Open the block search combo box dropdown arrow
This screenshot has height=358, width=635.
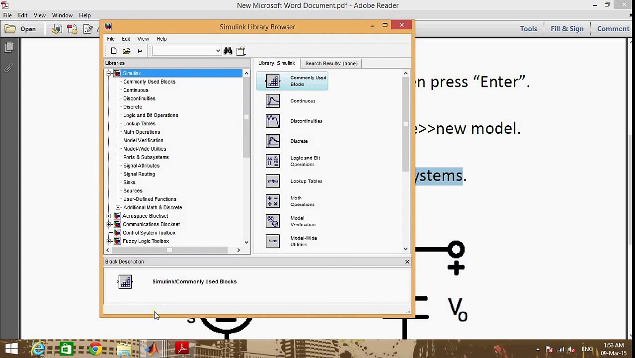tap(218, 51)
